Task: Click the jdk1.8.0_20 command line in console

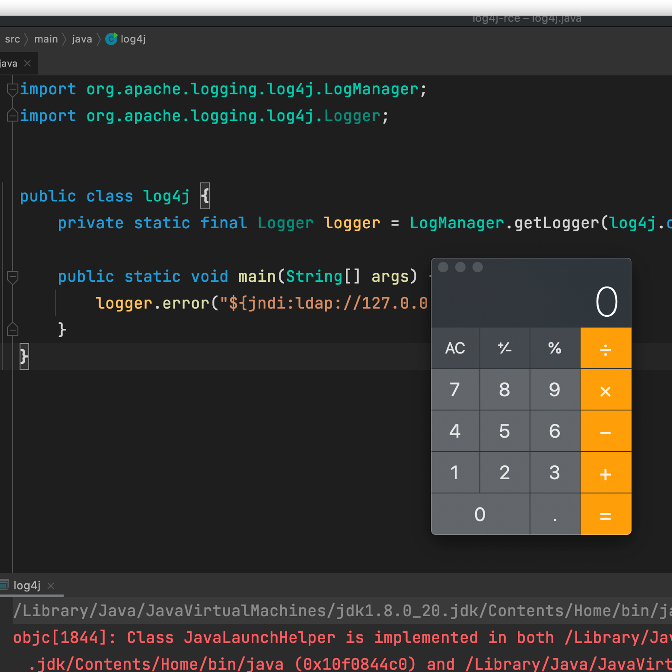Action: pyautogui.click(x=342, y=611)
